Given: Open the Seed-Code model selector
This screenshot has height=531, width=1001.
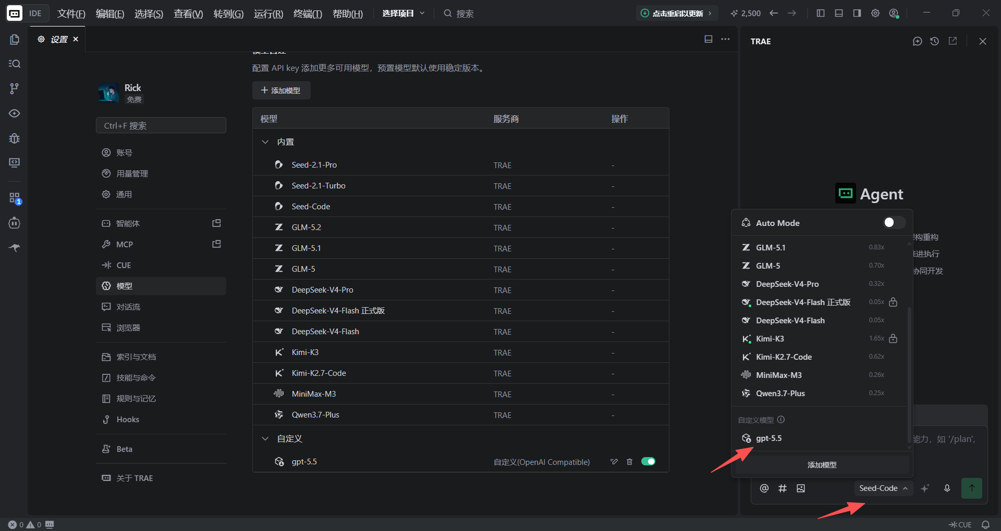Looking at the screenshot, I should click(884, 488).
